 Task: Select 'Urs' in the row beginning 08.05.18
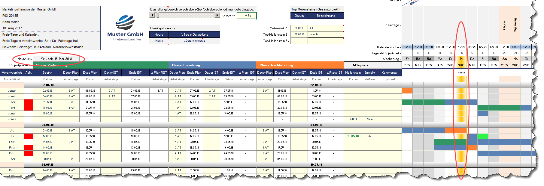12,131
